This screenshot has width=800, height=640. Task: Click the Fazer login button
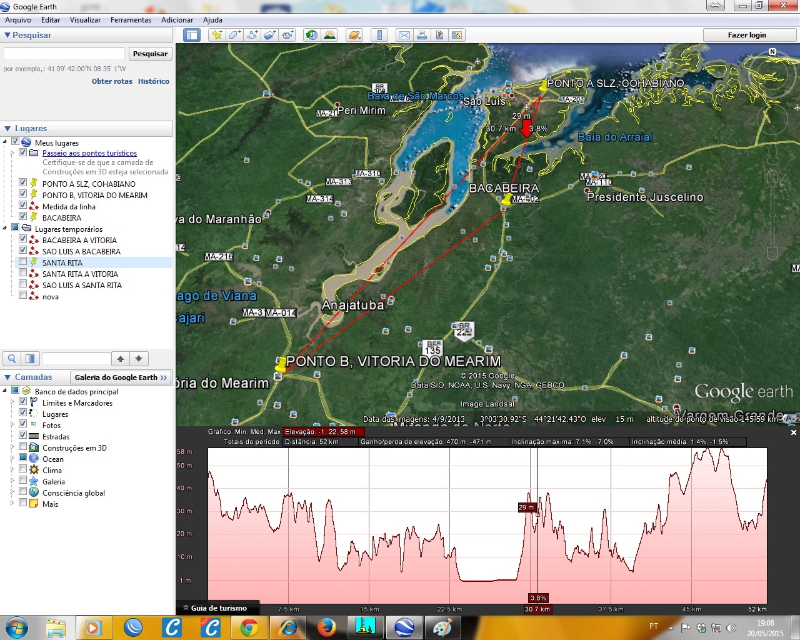[746, 35]
